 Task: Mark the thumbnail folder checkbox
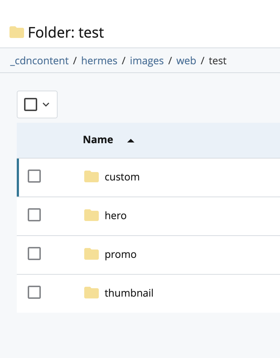point(34,292)
